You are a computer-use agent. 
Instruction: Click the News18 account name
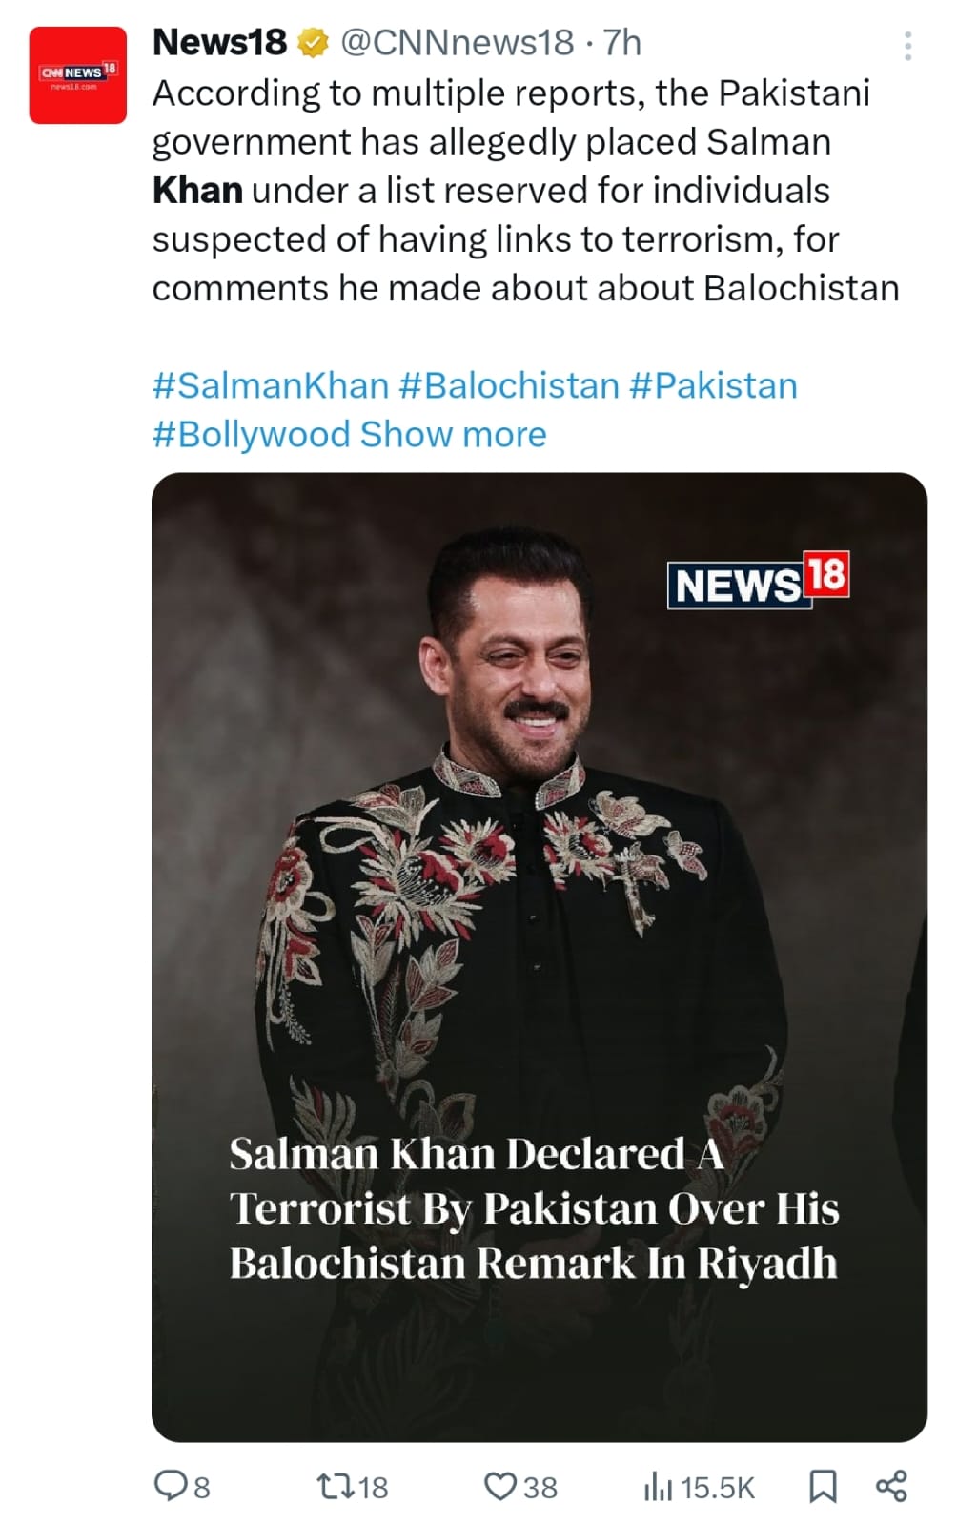(219, 43)
